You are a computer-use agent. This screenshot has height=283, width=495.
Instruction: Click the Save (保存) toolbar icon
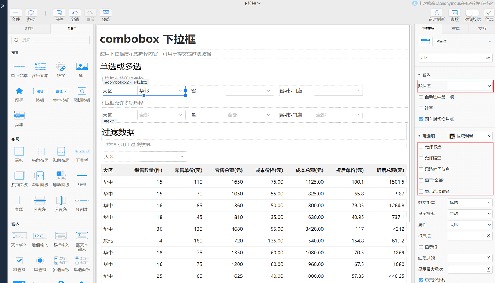click(x=59, y=13)
